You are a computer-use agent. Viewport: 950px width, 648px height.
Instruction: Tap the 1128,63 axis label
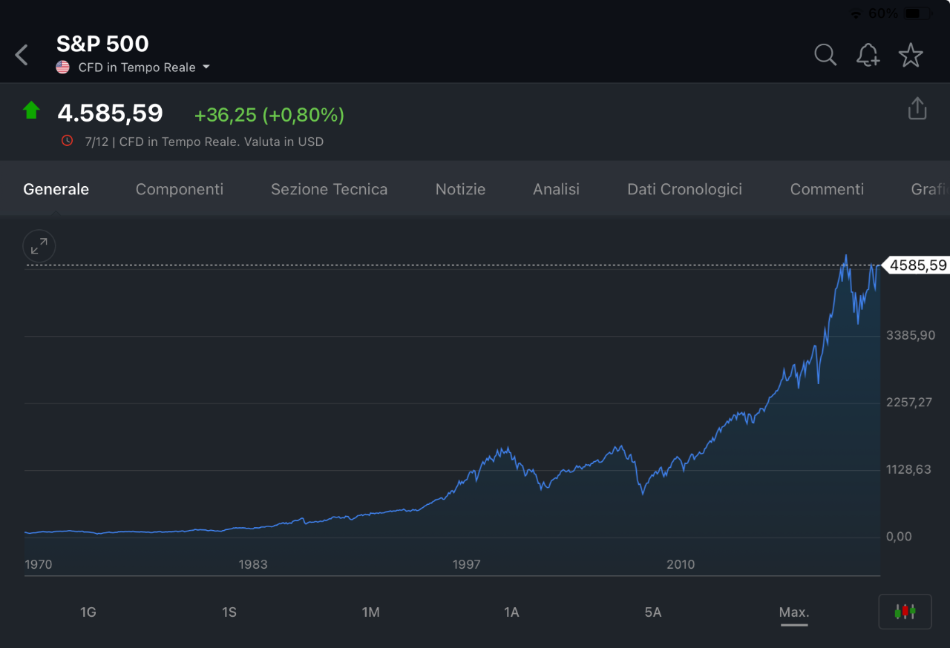(x=908, y=469)
